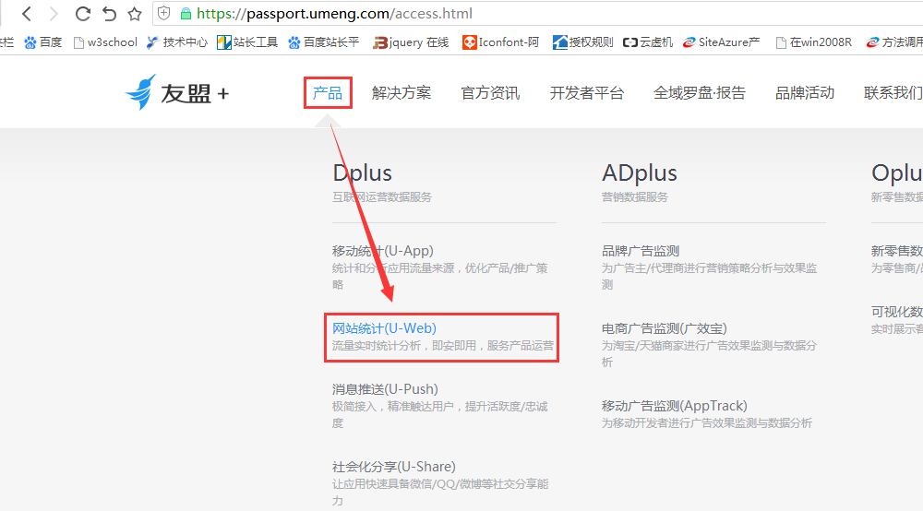Click the 友盟+ logo
Viewport: 923px width, 511px height.
176,92
